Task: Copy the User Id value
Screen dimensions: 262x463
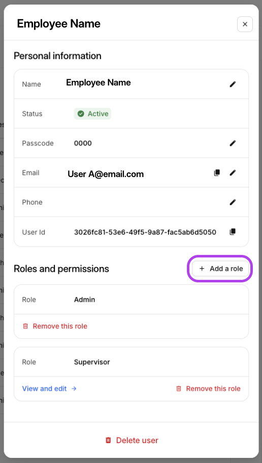Action: 233,232
